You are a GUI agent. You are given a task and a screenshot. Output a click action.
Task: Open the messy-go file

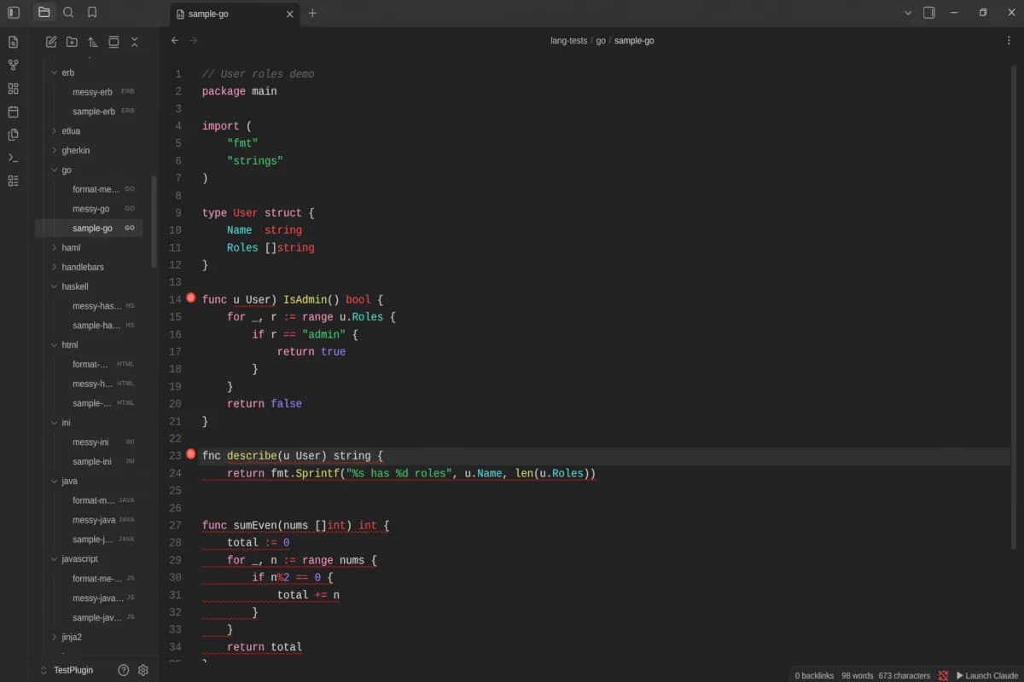pos(90,209)
